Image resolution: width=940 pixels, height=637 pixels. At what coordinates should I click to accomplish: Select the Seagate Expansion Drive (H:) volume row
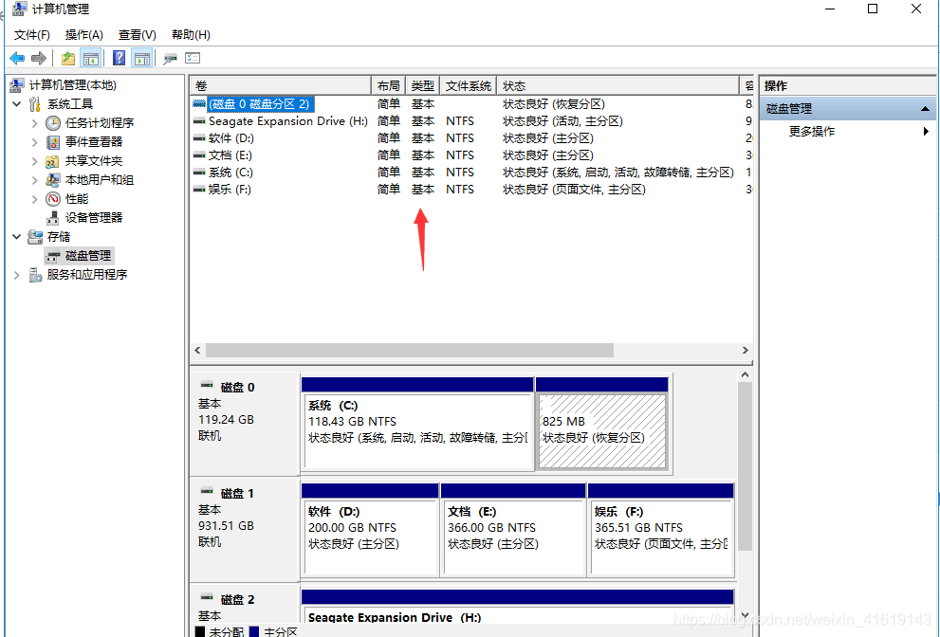[287, 121]
